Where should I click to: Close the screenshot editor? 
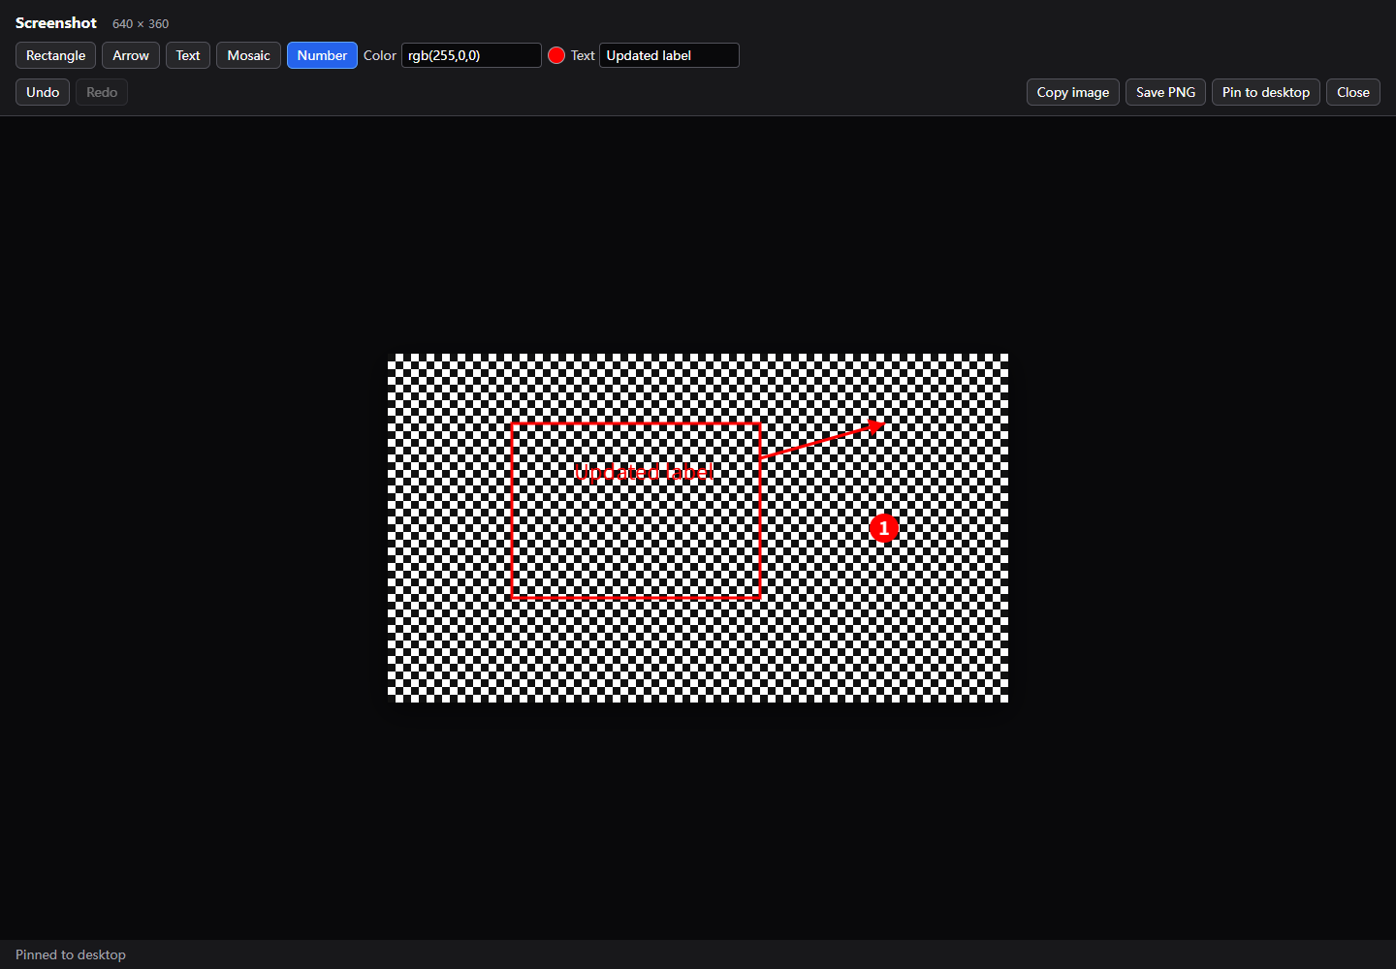pyautogui.click(x=1352, y=92)
